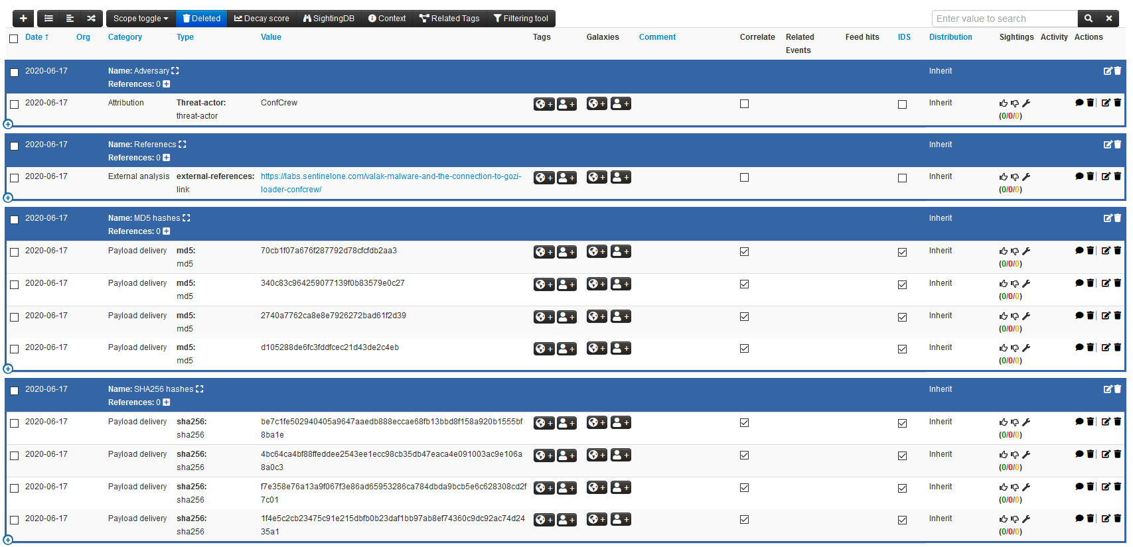The height and width of the screenshot is (547, 1133).
Task: Expand the SHA256 hashes object details
Action: [200, 389]
